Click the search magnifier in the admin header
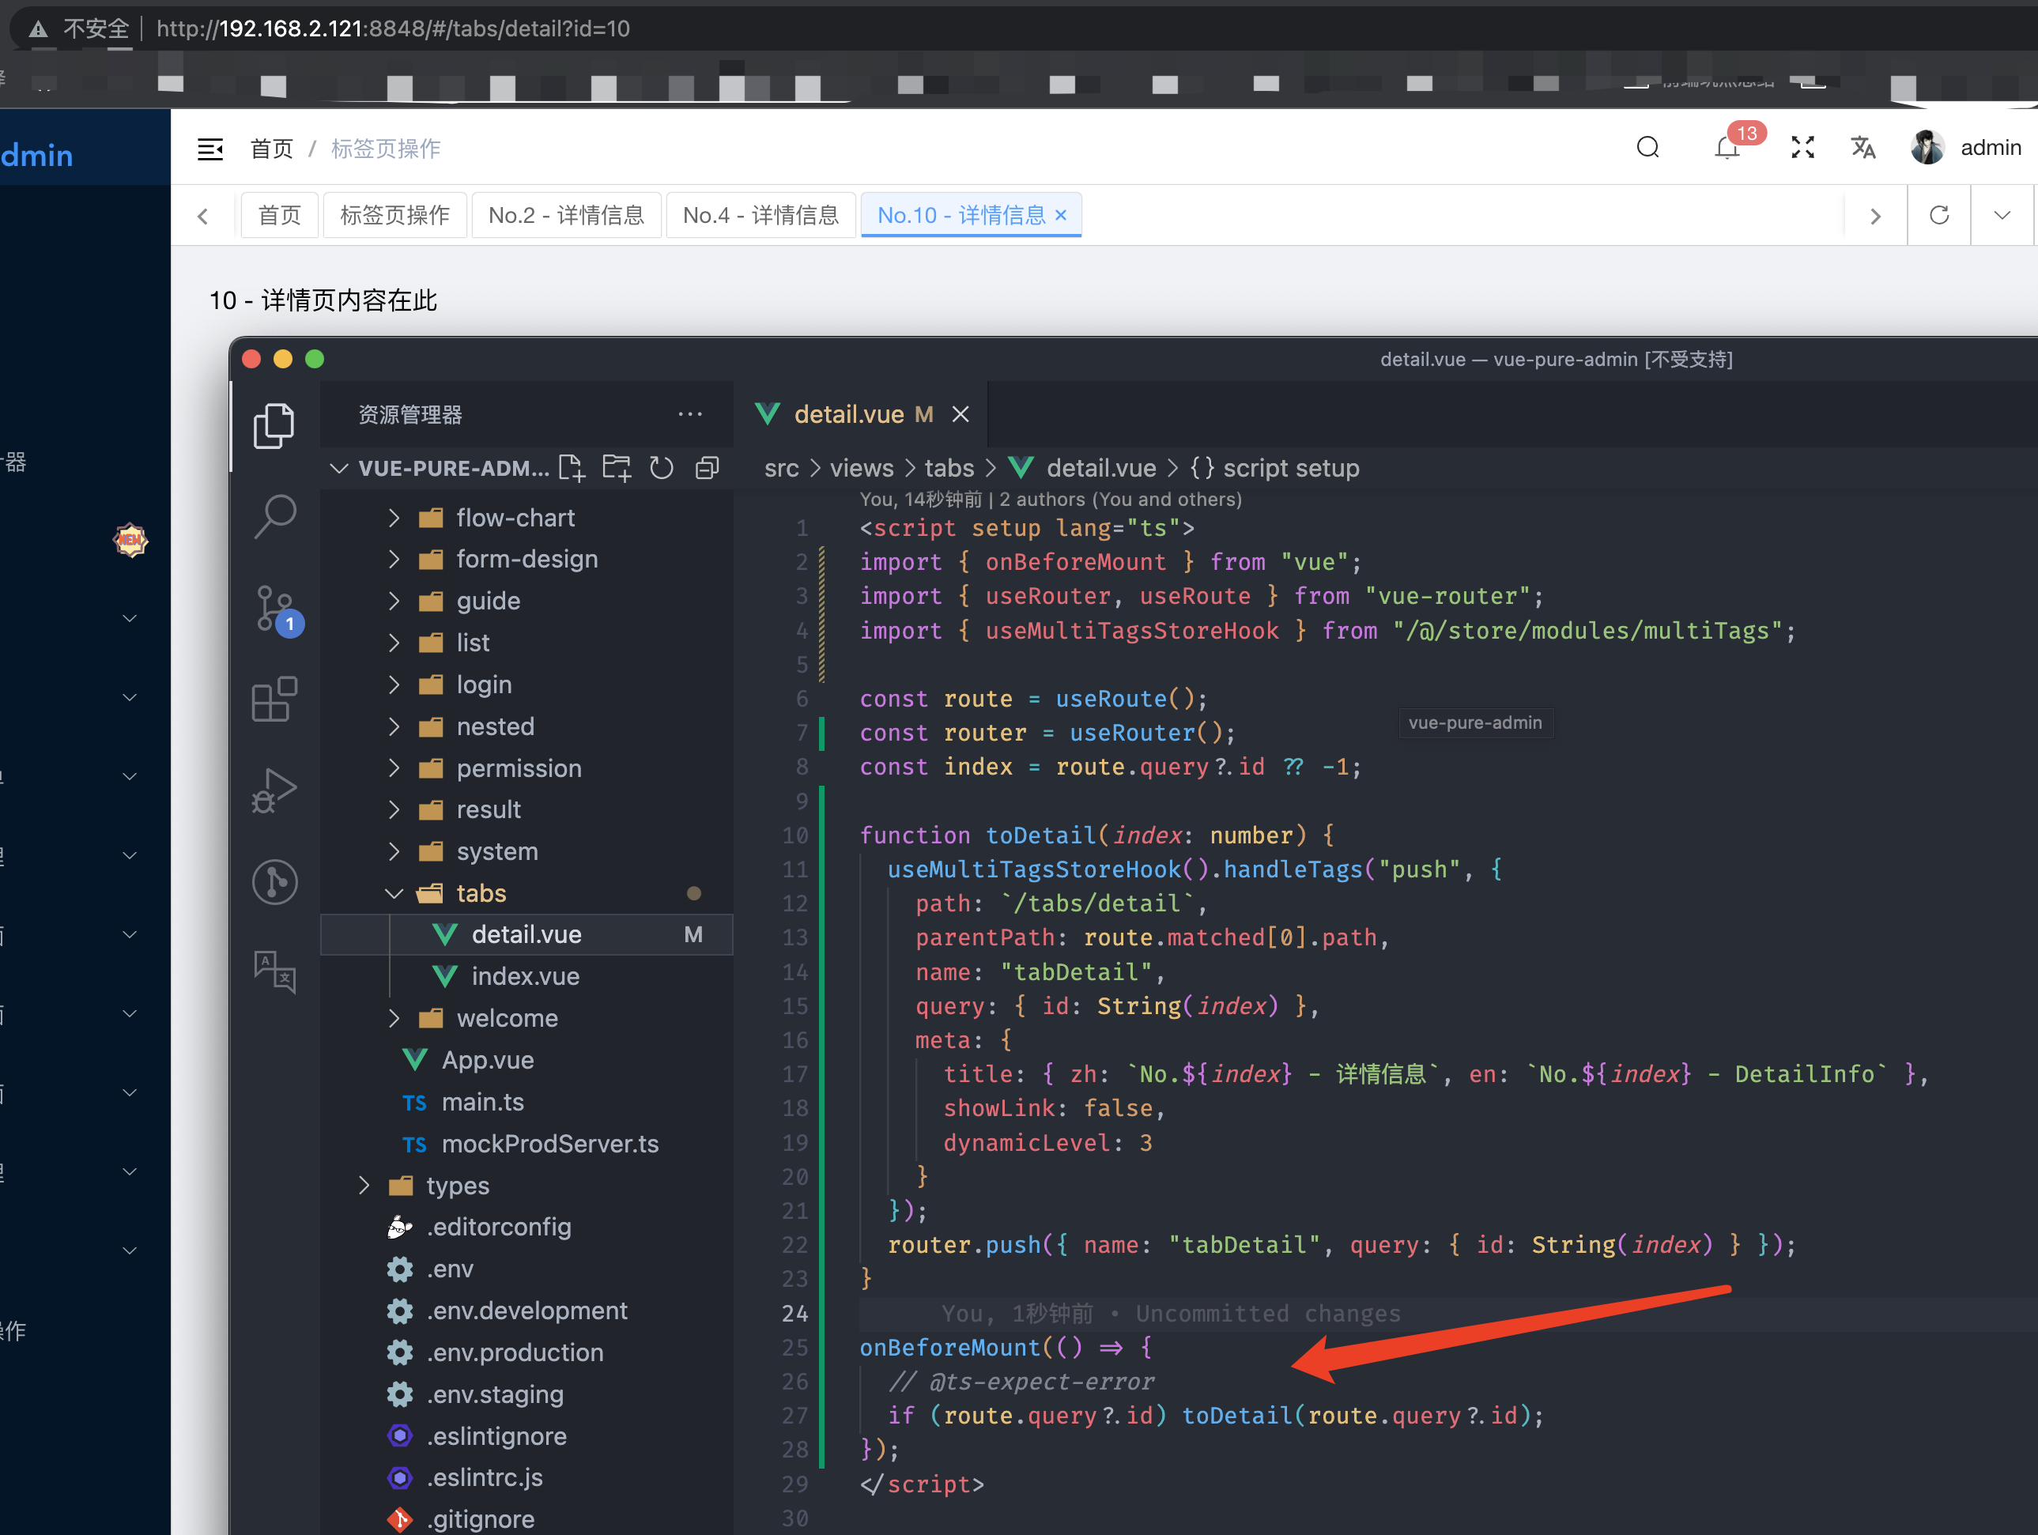The width and height of the screenshot is (2038, 1535). click(x=1648, y=148)
